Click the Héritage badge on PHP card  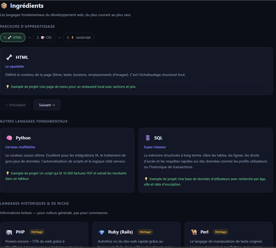(x=37, y=232)
